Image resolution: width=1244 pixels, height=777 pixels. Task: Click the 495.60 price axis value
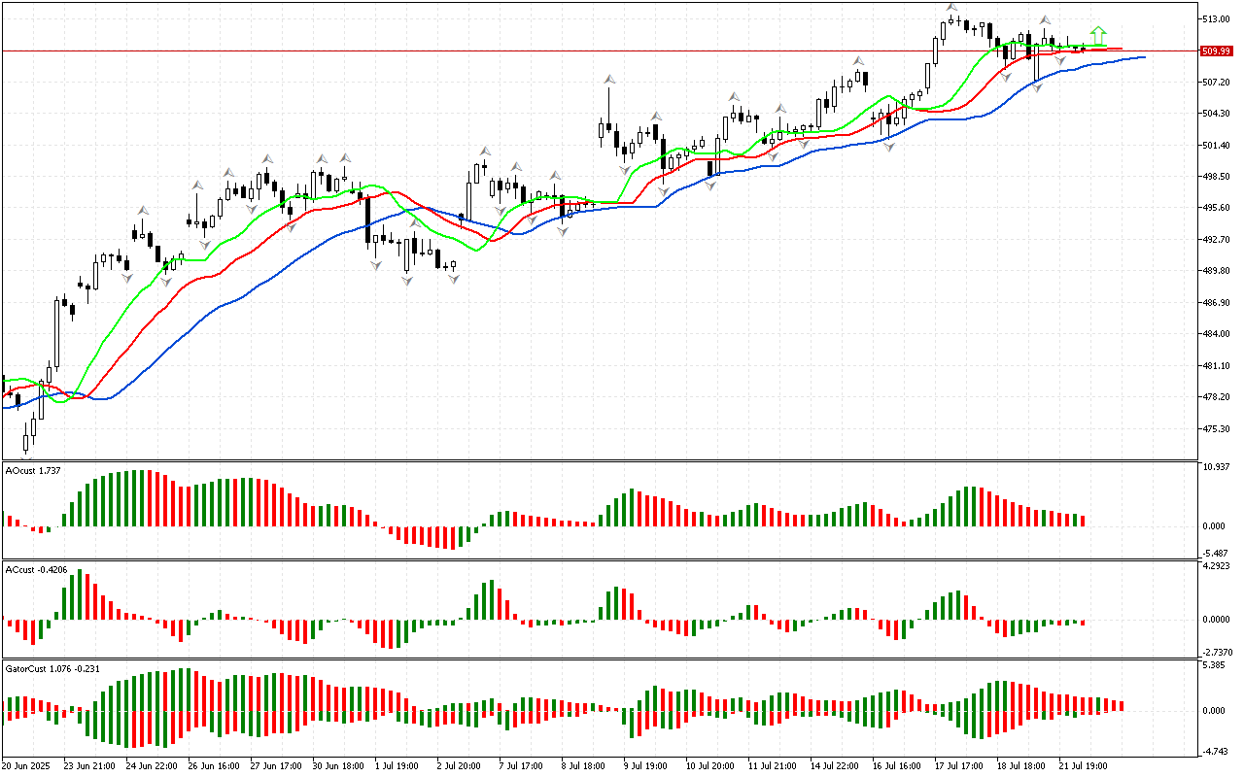tap(1216, 208)
